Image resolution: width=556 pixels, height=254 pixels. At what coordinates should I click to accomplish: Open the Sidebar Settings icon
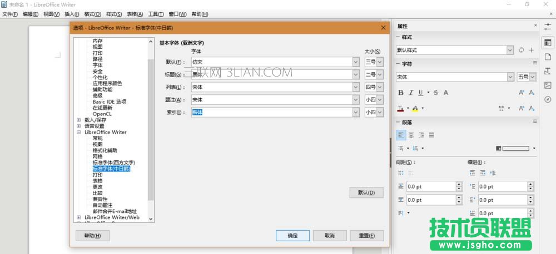click(x=548, y=27)
